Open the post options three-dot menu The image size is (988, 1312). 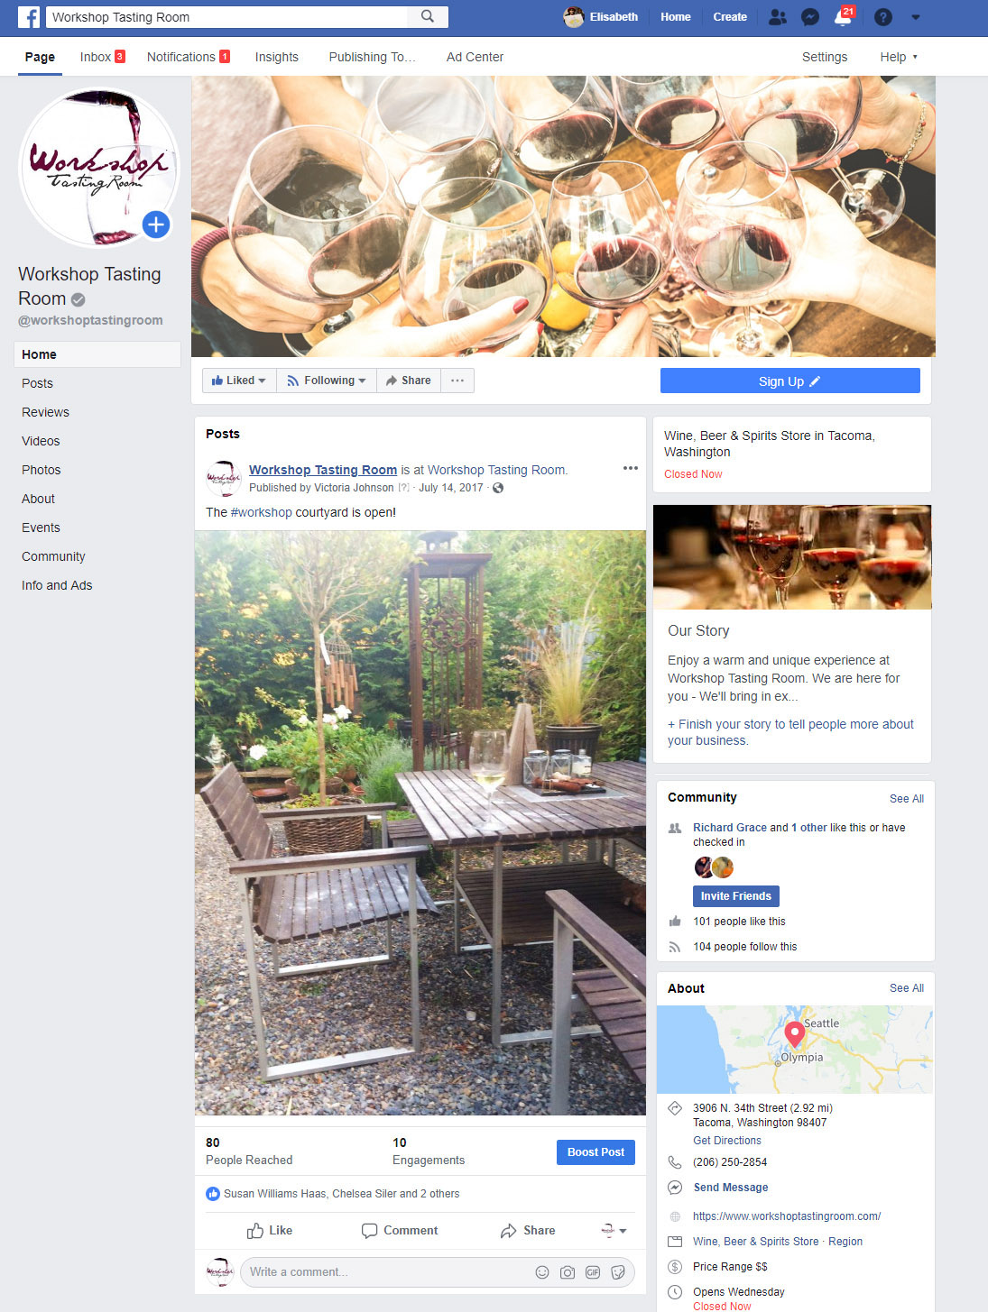coord(631,468)
